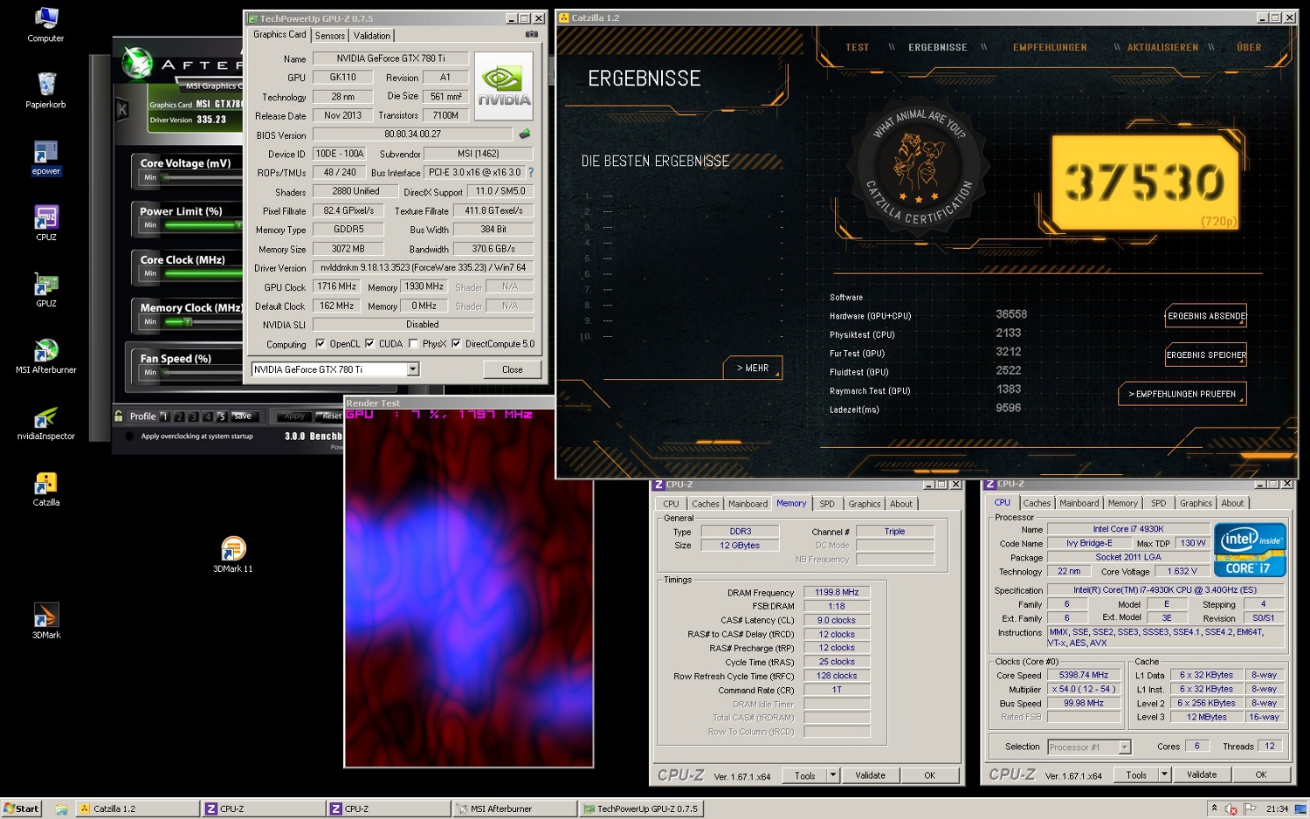Select Afterburner profile slot 5
Image resolution: width=1310 pixels, height=819 pixels.
point(221,416)
